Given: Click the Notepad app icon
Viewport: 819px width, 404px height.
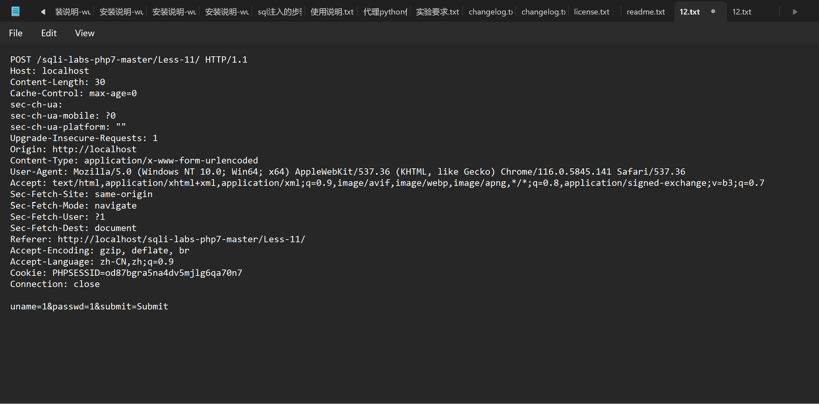Looking at the screenshot, I should pos(15,12).
